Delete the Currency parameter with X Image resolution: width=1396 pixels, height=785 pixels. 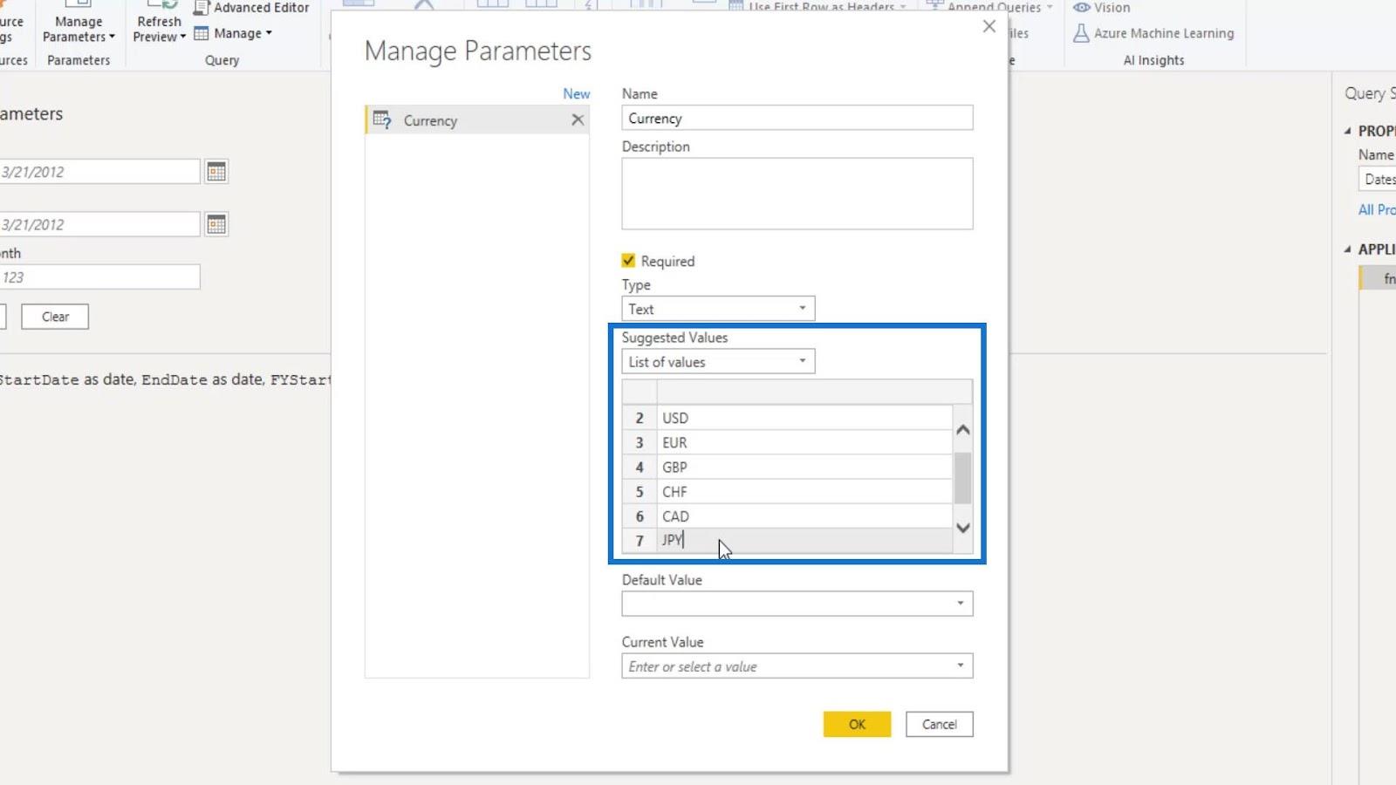click(x=578, y=120)
